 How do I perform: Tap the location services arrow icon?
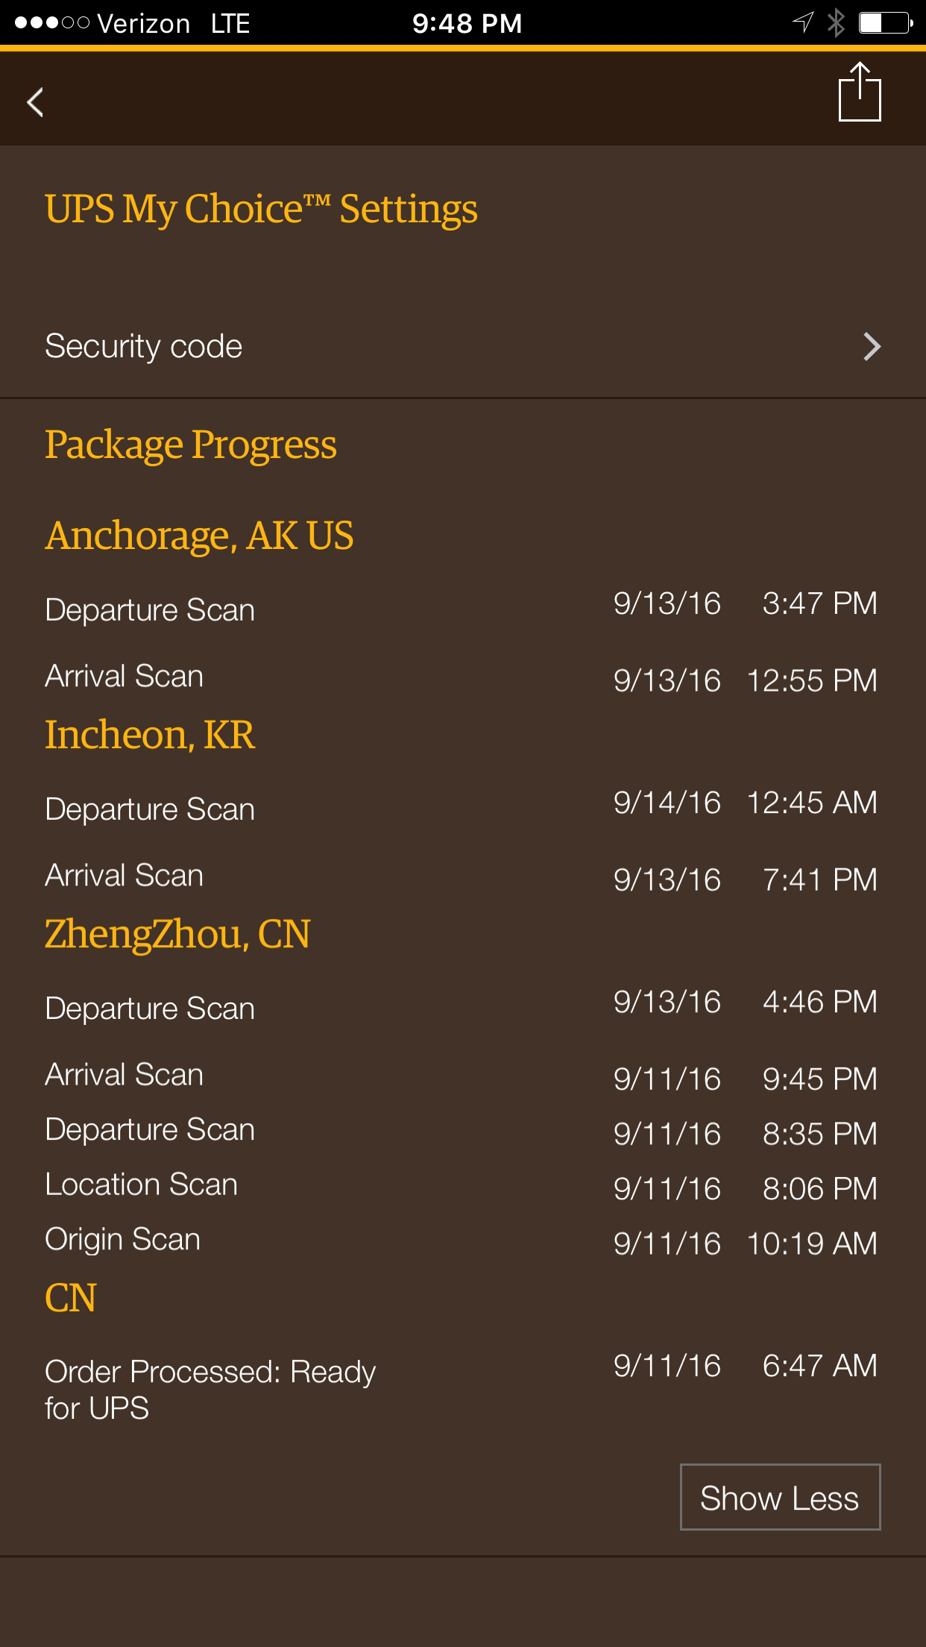point(802,22)
